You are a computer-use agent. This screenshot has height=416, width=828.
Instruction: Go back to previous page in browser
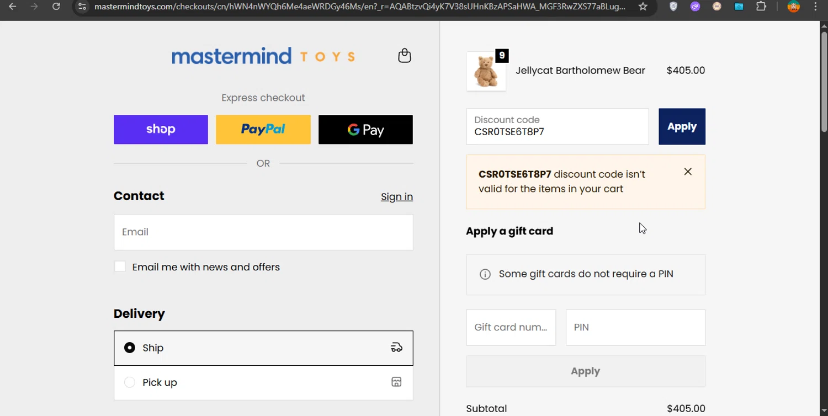(x=13, y=7)
